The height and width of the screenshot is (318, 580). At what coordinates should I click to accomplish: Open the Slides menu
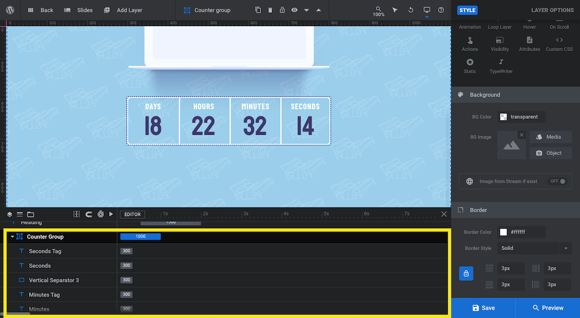pyautogui.click(x=78, y=10)
